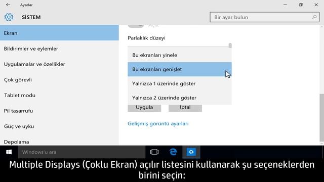324x182 pixels.
Task: Open Task View from taskbar
Action: click(x=154, y=152)
